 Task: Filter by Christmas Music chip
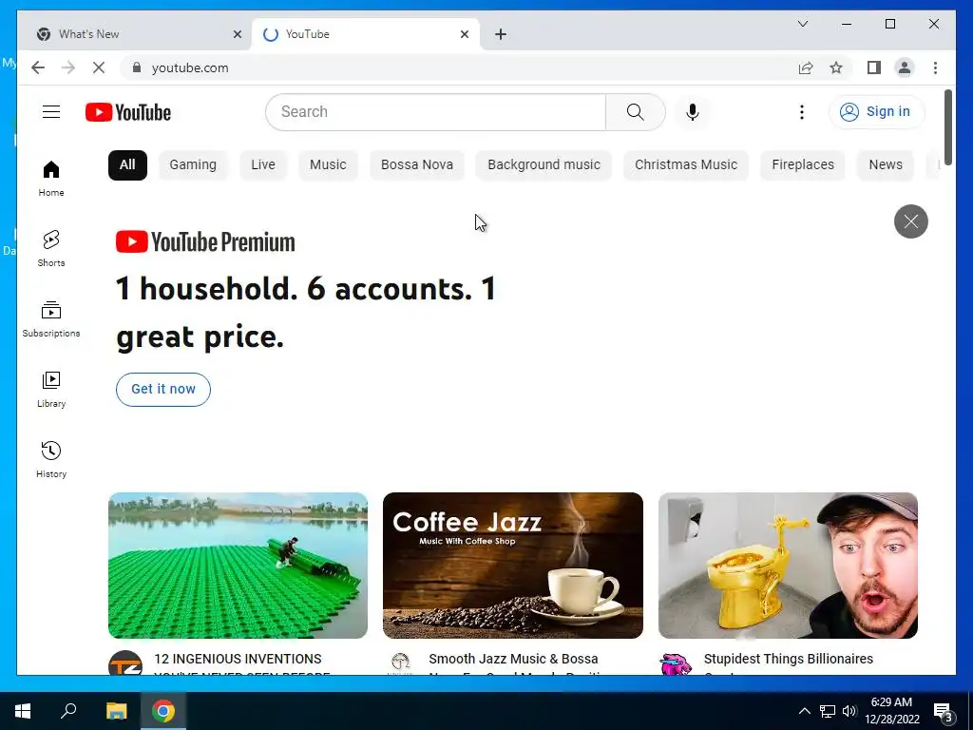point(686,165)
